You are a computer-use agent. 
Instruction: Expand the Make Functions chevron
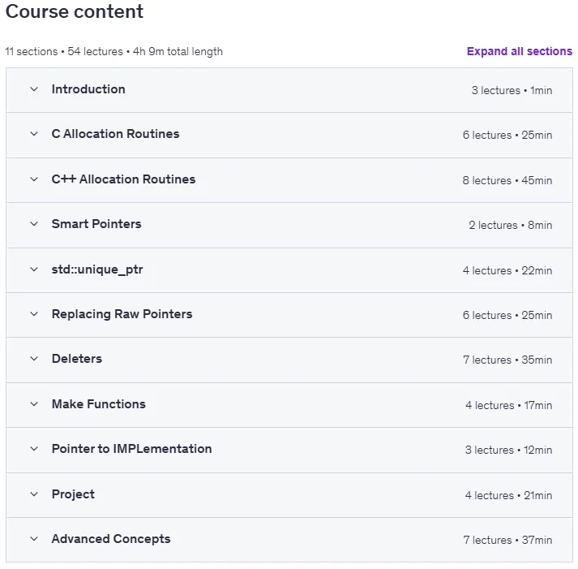point(34,404)
